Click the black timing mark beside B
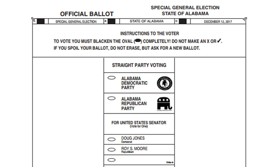This screenshot has width=278, height=167. pos(111,21)
